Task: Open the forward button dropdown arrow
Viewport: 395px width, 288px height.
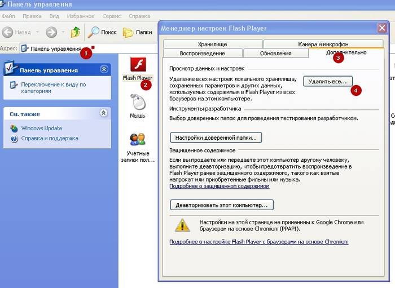Action: tap(62, 32)
